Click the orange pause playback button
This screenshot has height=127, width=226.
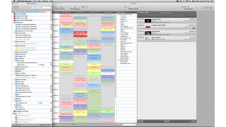[x=132, y=7]
